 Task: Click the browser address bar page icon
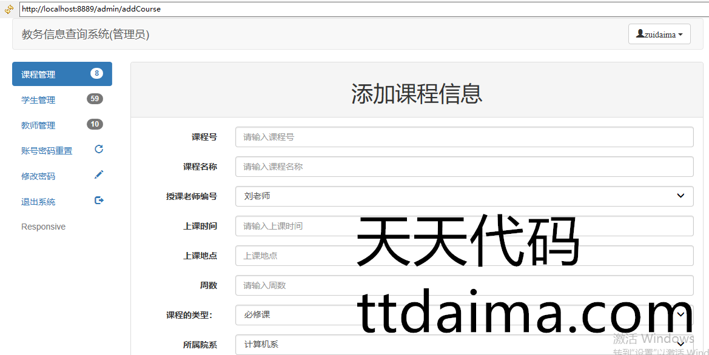click(9, 9)
